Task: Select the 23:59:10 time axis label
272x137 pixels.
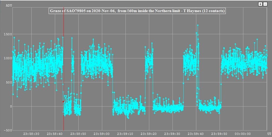Action: [126, 134]
